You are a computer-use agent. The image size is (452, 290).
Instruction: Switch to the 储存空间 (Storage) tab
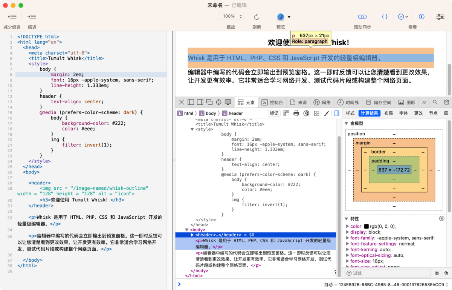click(379, 102)
